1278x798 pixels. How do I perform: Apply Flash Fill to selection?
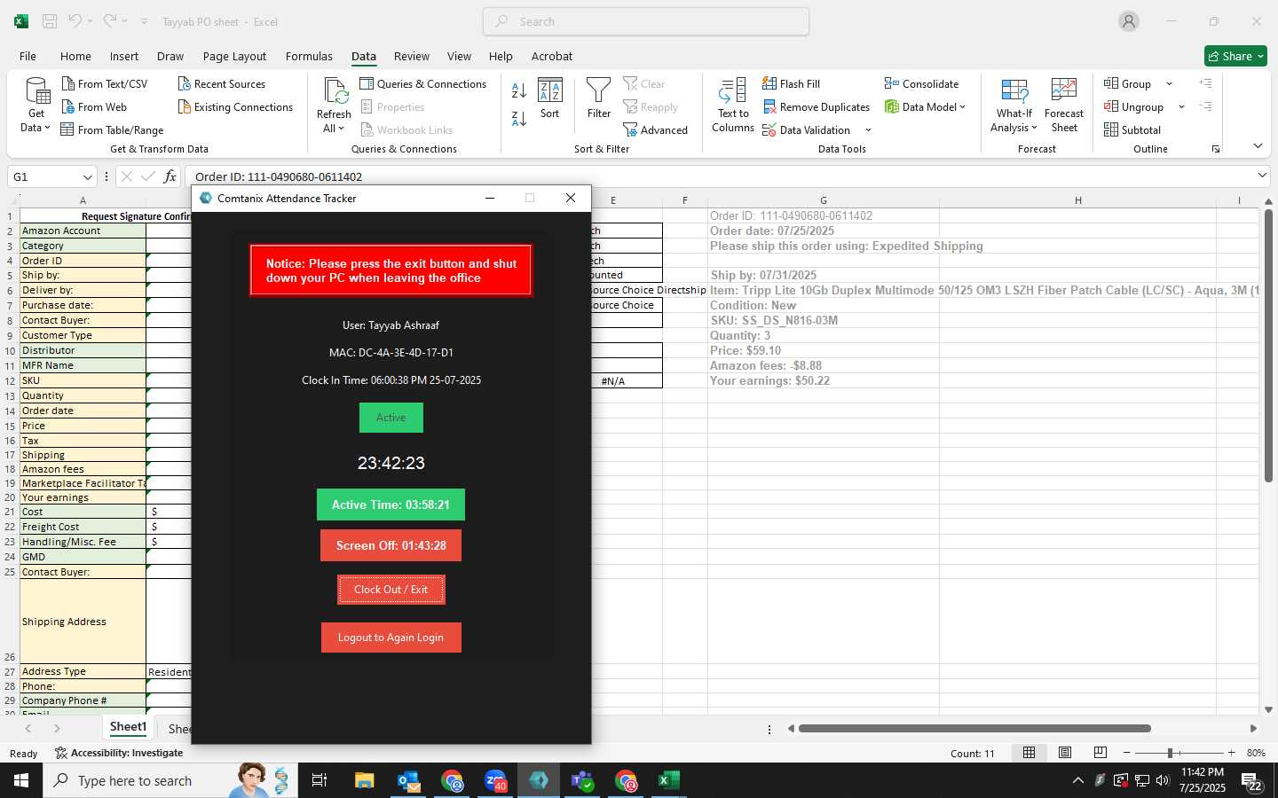pos(792,84)
